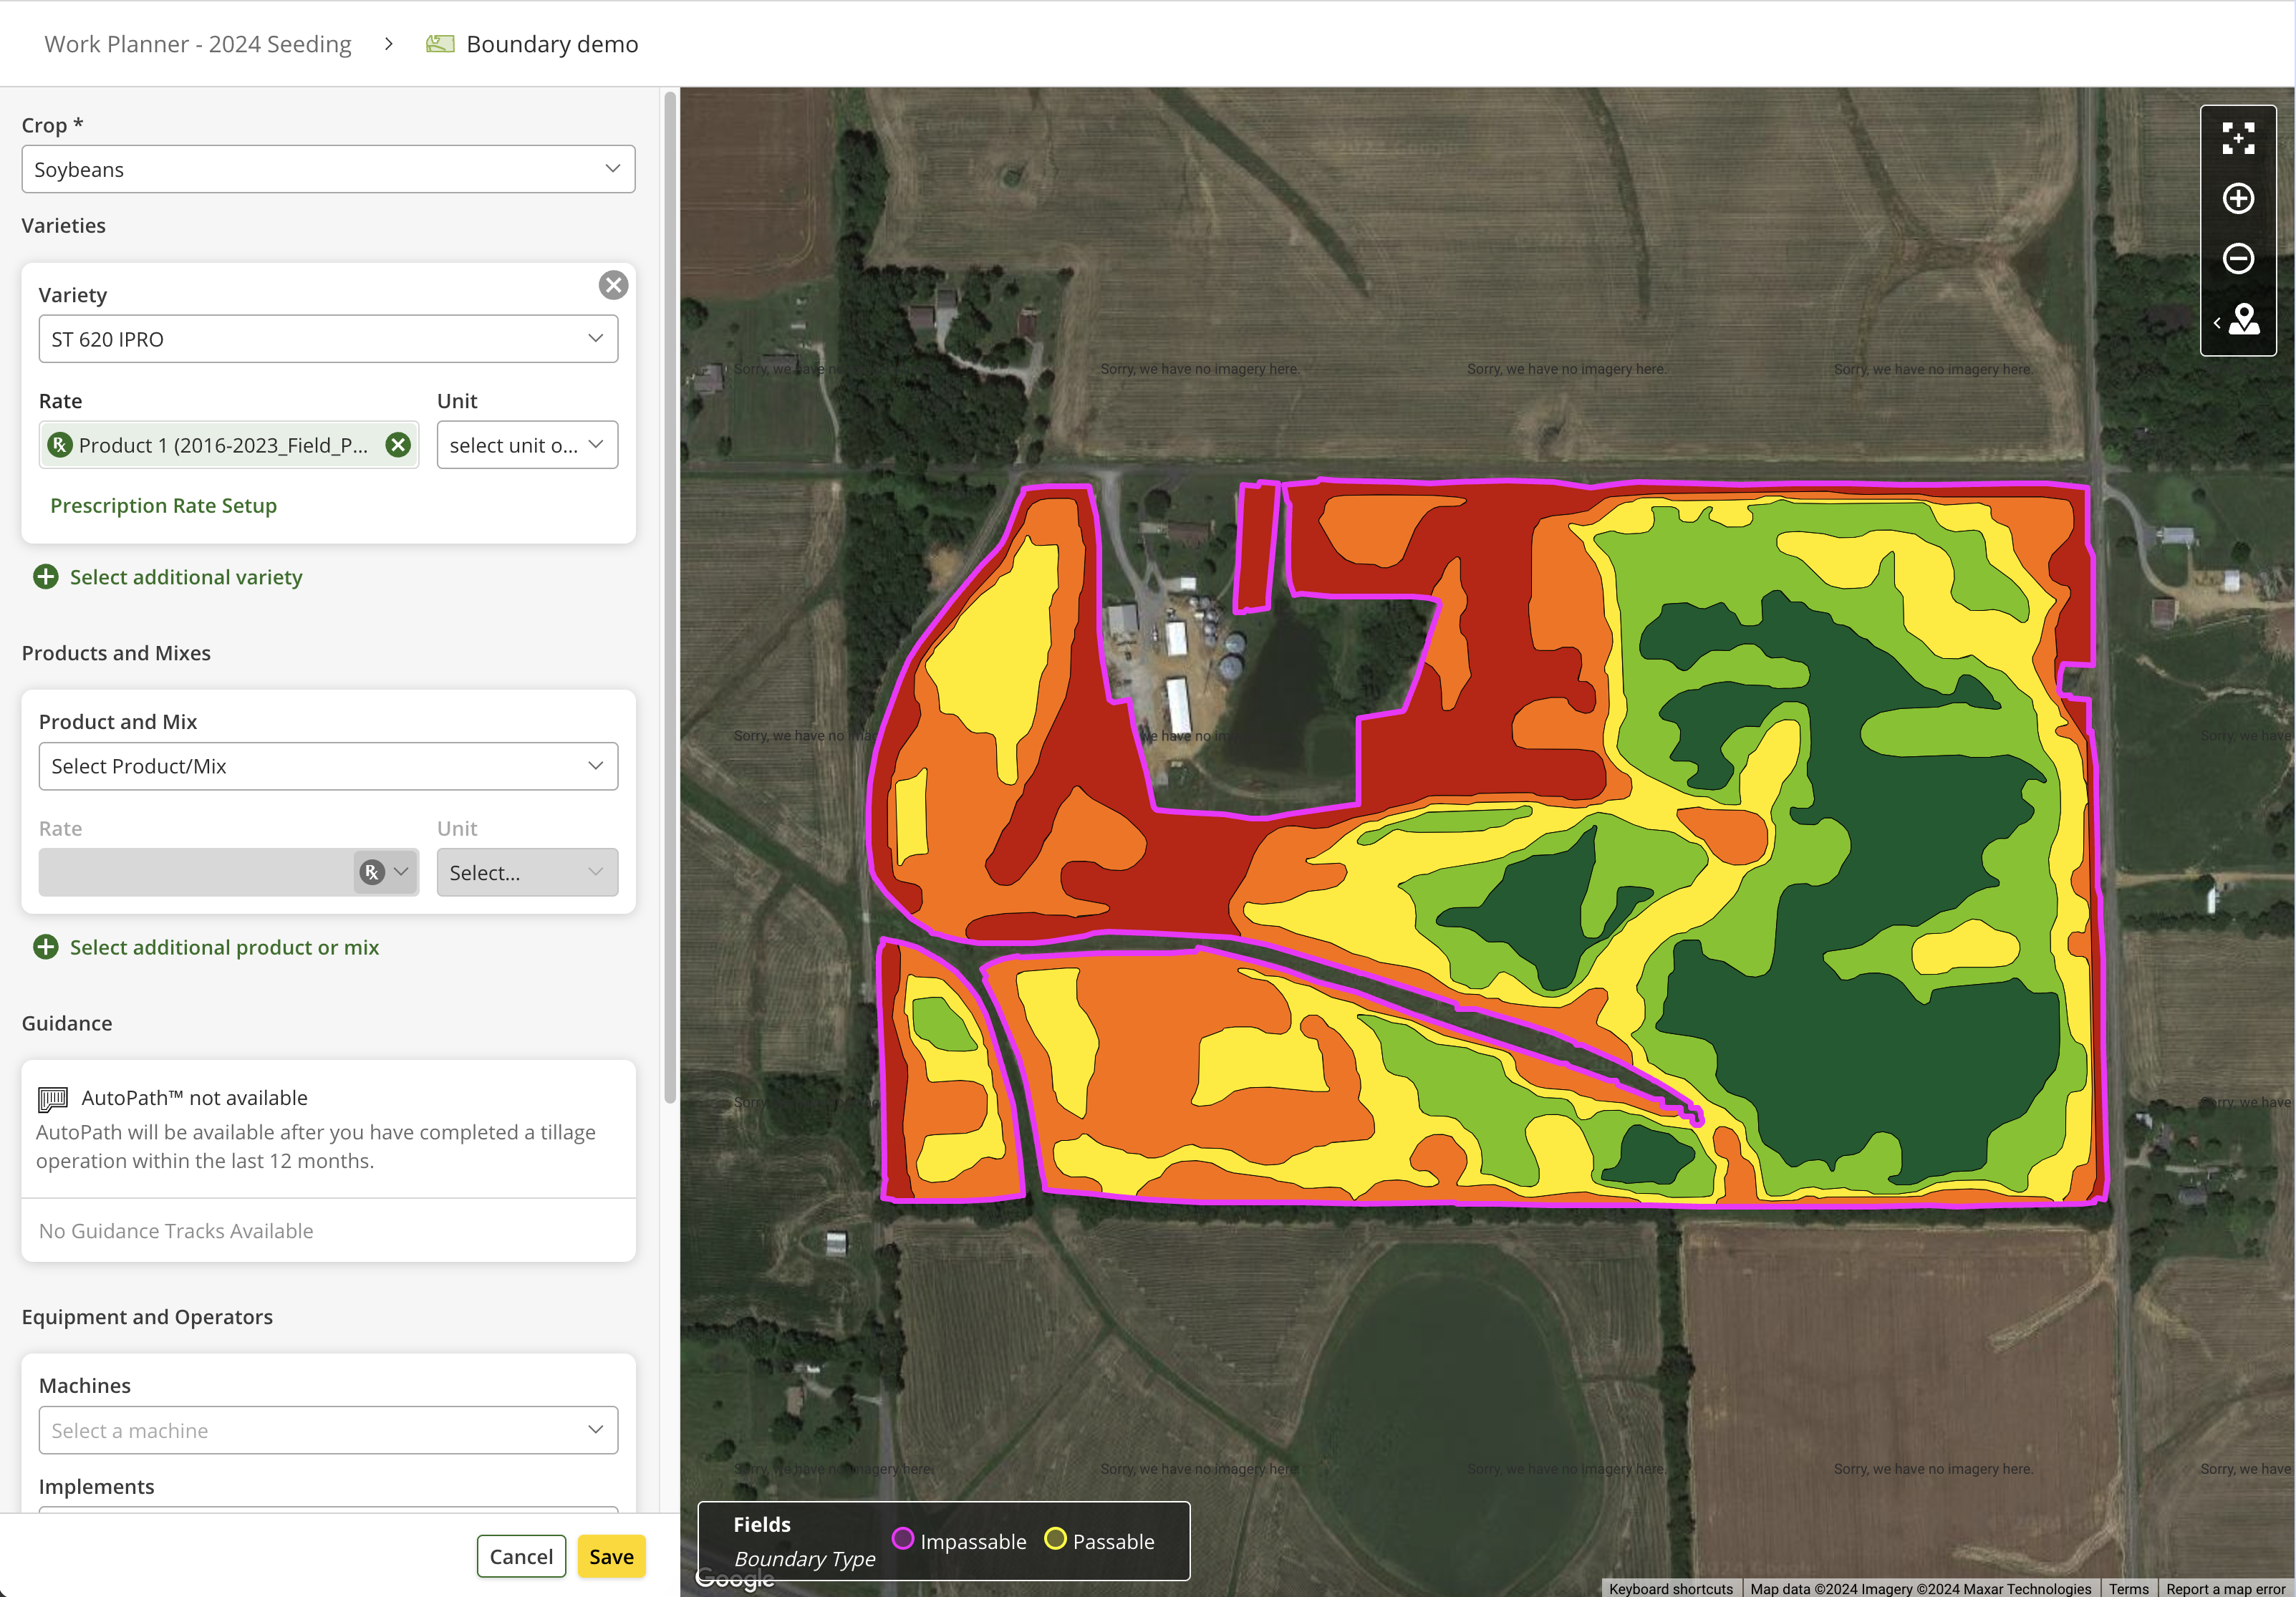Viewport: 2296px width, 1597px height.
Task: Clear the Product 1 prescription rate
Action: point(398,445)
